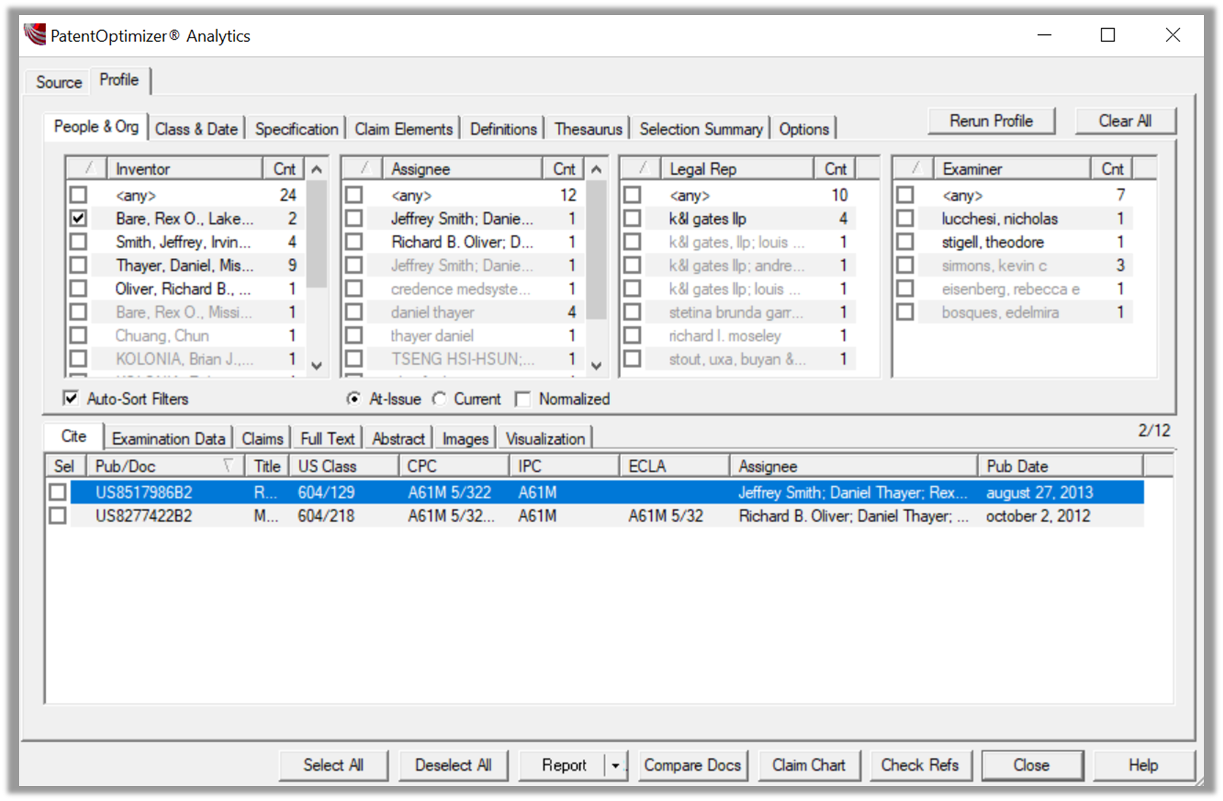Click the Deselect All button

coord(453,765)
